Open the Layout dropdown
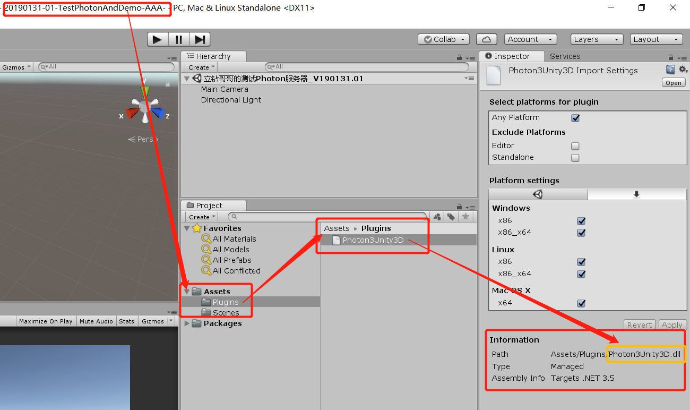The width and height of the screenshot is (690, 410). (657, 39)
